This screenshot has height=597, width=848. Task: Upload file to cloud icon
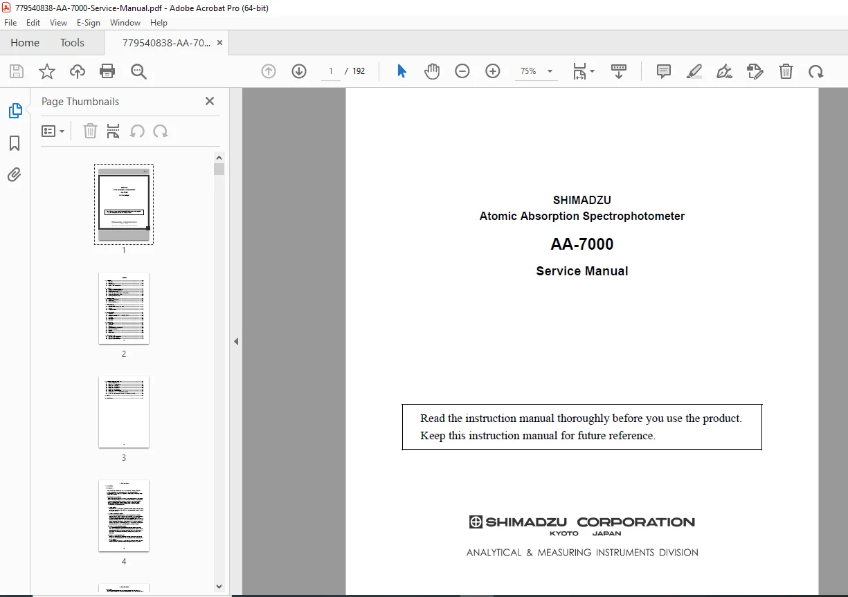pos(78,71)
